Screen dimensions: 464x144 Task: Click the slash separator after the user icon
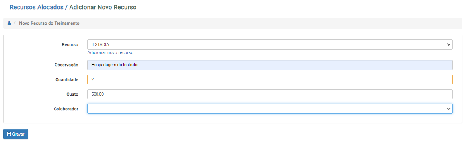tap(14, 23)
